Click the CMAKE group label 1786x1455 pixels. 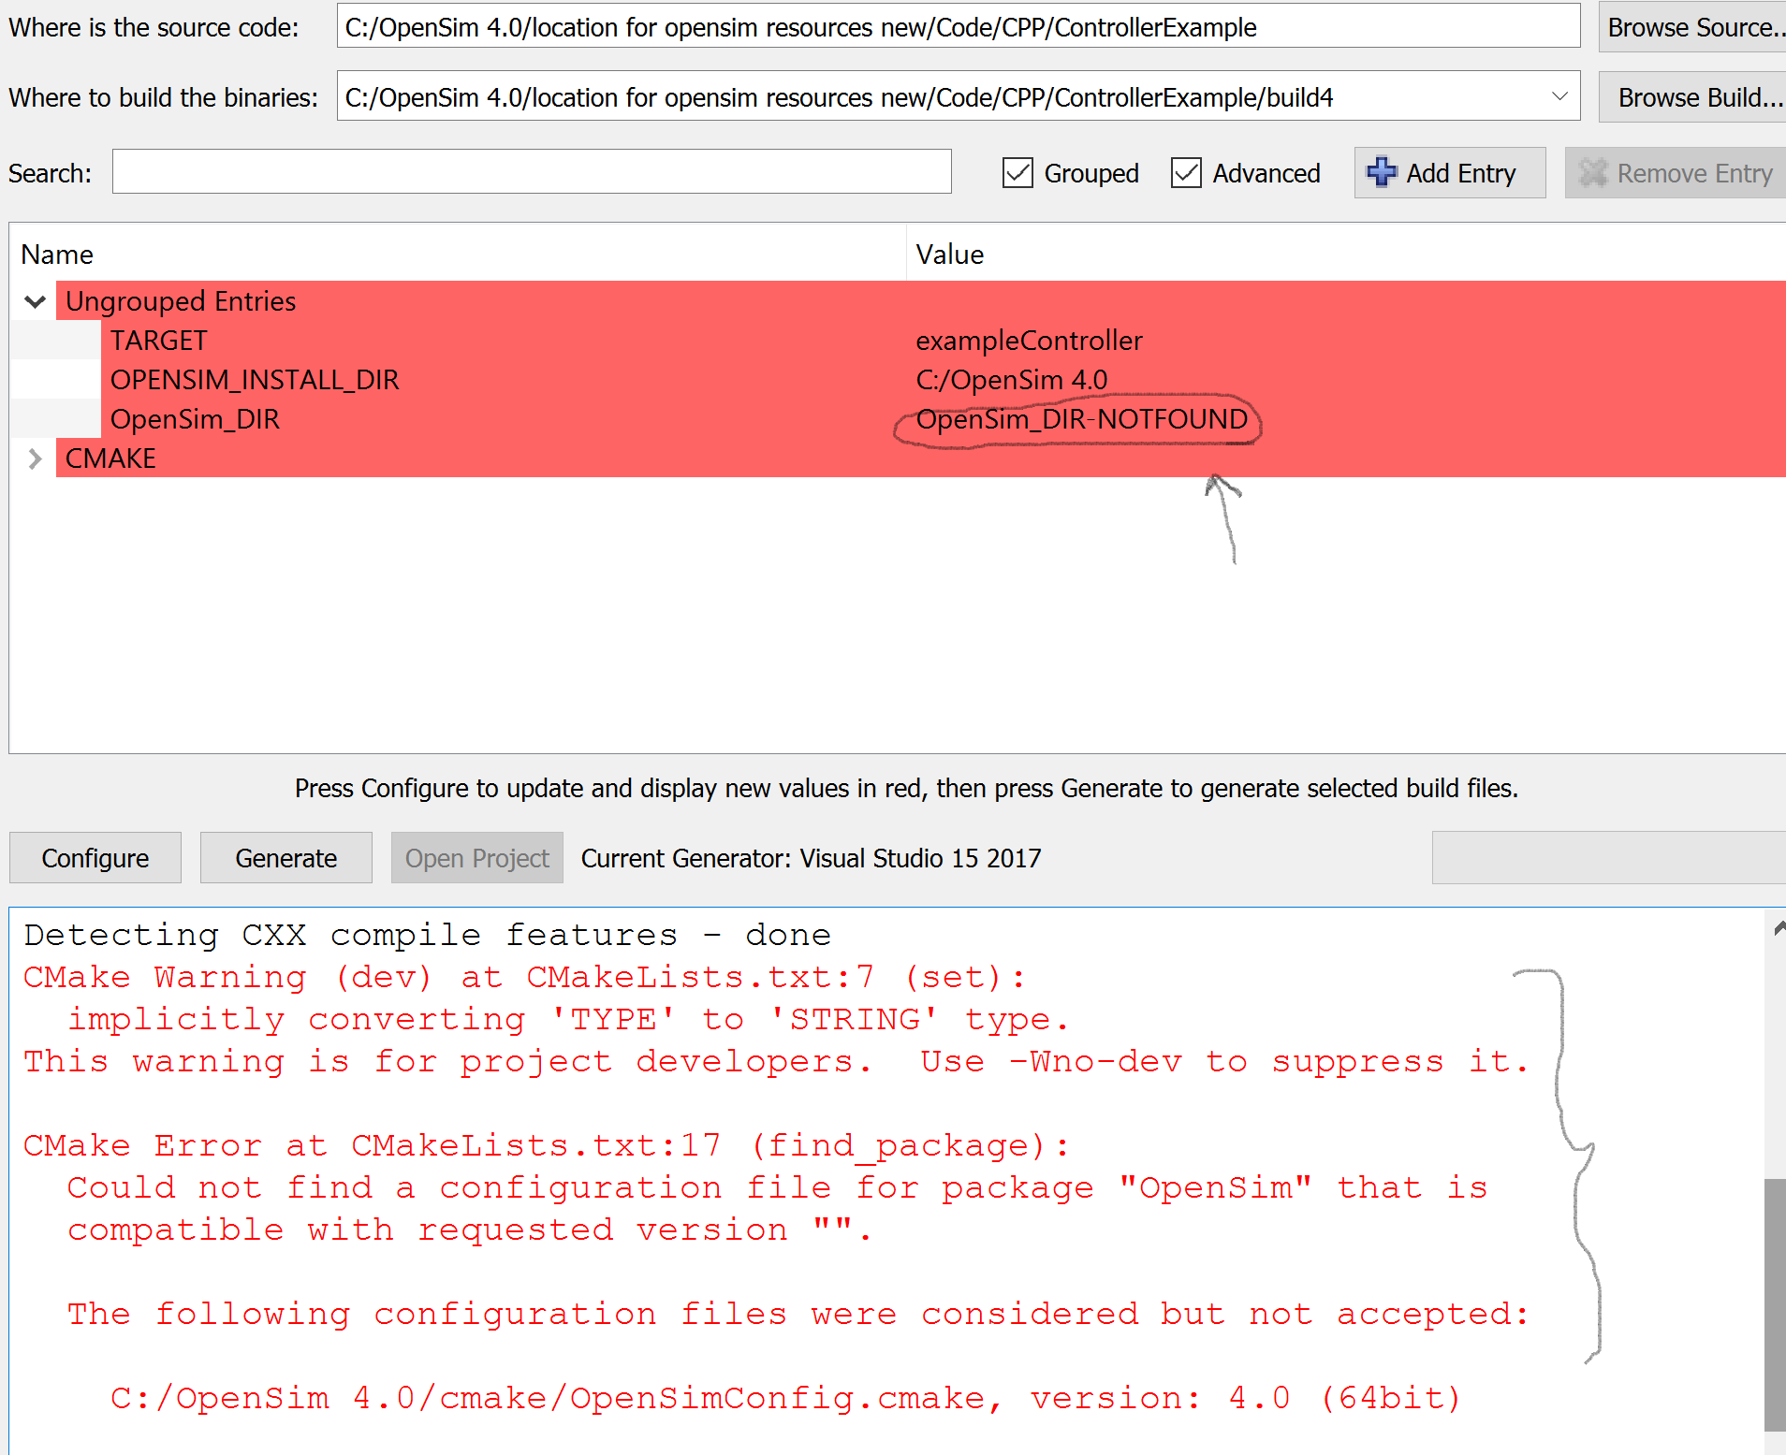pos(110,458)
